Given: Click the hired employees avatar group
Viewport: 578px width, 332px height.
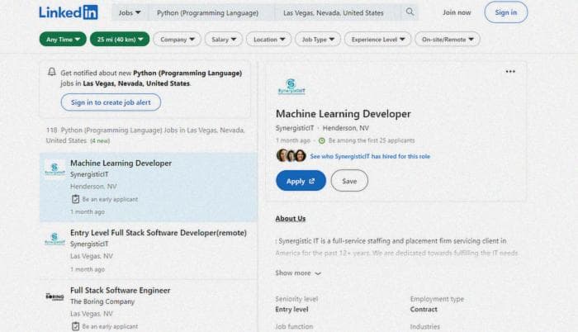Looking at the screenshot, I should (291, 155).
